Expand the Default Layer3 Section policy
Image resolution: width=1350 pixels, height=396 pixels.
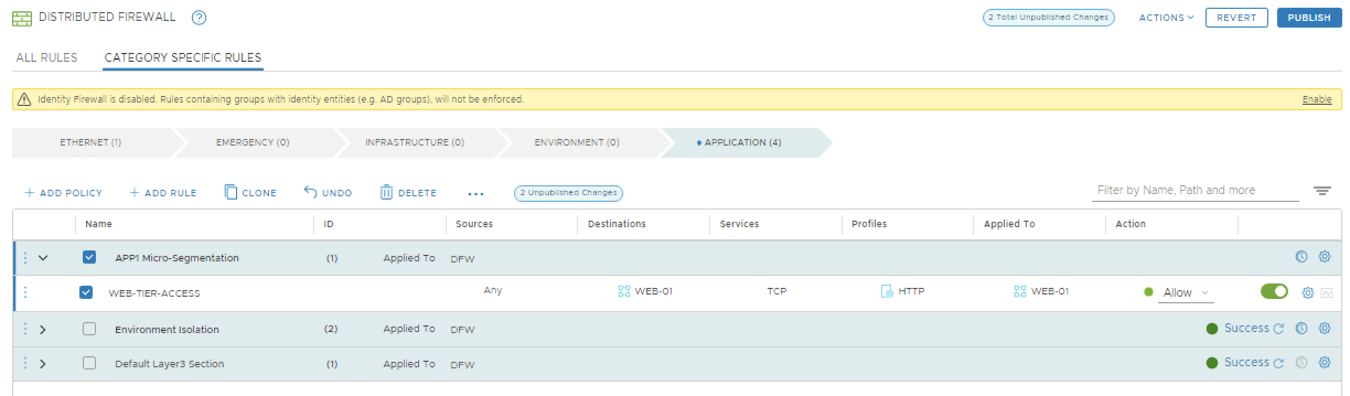click(42, 364)
